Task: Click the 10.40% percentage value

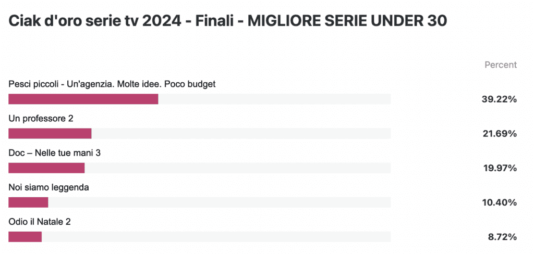Action: [x=500, y=202]
